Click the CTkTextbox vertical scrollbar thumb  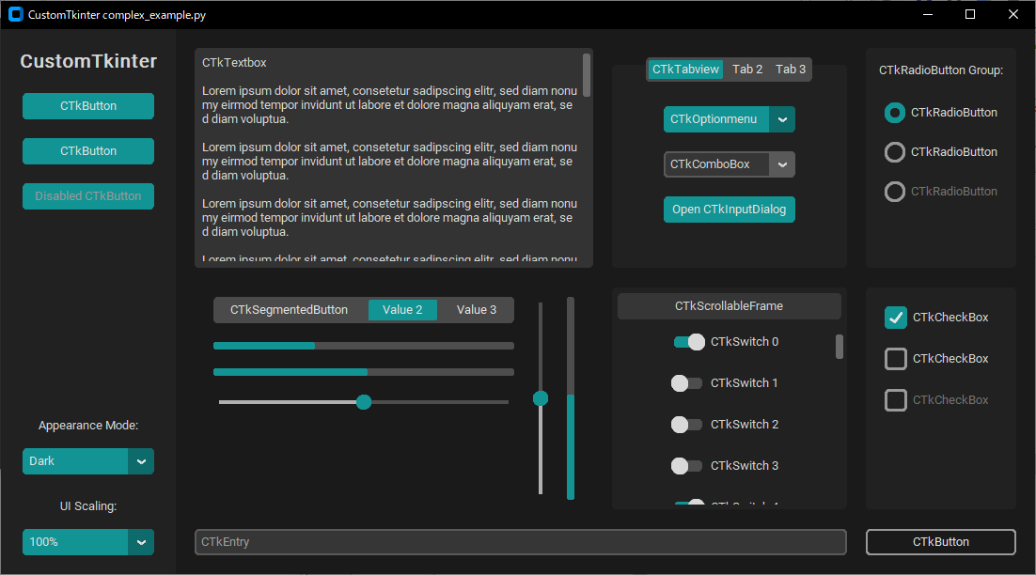(x=587, y=74)
